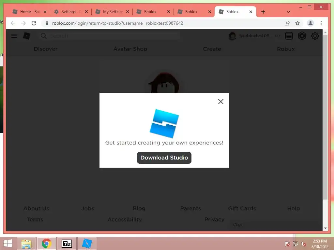Reload the current page

pyautogui.click(x=34, y=23)
